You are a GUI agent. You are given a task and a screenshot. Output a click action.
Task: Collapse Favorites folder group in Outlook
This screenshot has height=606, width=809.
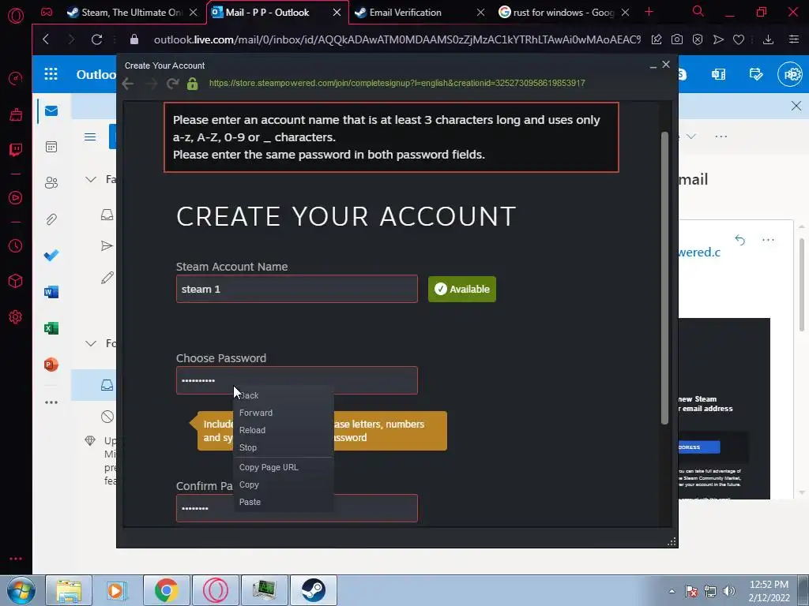click(x=91, y=179)
